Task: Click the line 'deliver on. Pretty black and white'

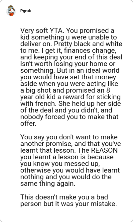Action: [71, 44]
